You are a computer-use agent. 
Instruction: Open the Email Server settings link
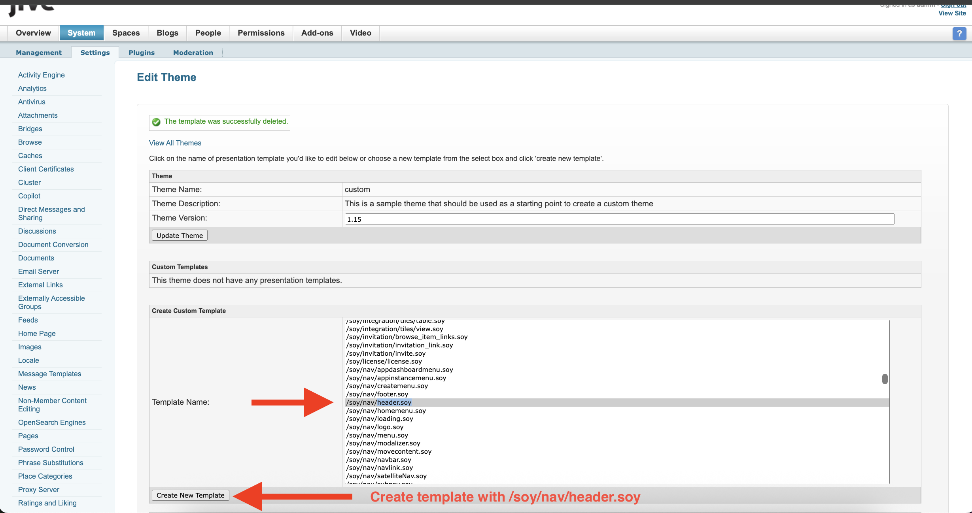[38, 272]
